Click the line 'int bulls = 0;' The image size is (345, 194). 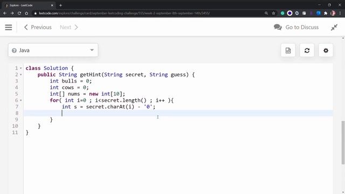click(x=71, y=81)
